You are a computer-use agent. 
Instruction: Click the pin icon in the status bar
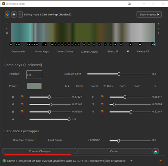(160, 161)
